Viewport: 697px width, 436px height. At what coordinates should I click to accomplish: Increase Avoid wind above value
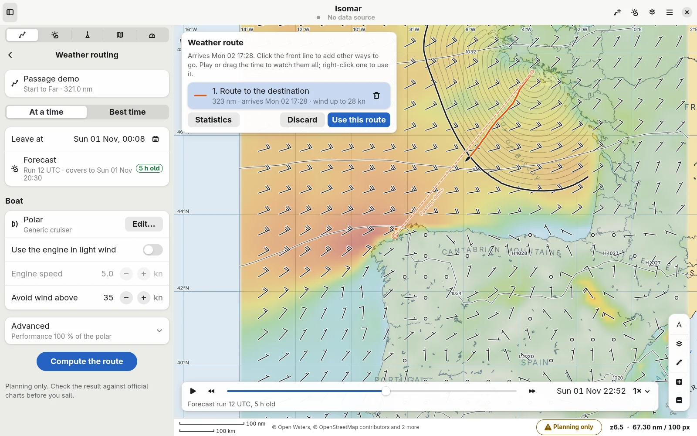pos(144,298)
